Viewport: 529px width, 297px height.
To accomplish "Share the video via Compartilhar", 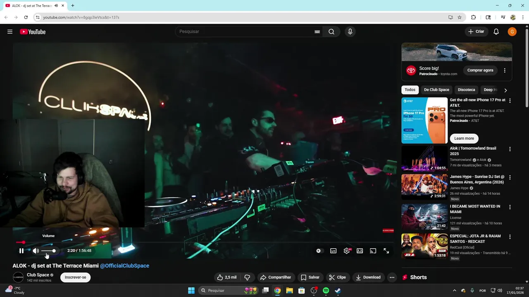I will [276, 277].
